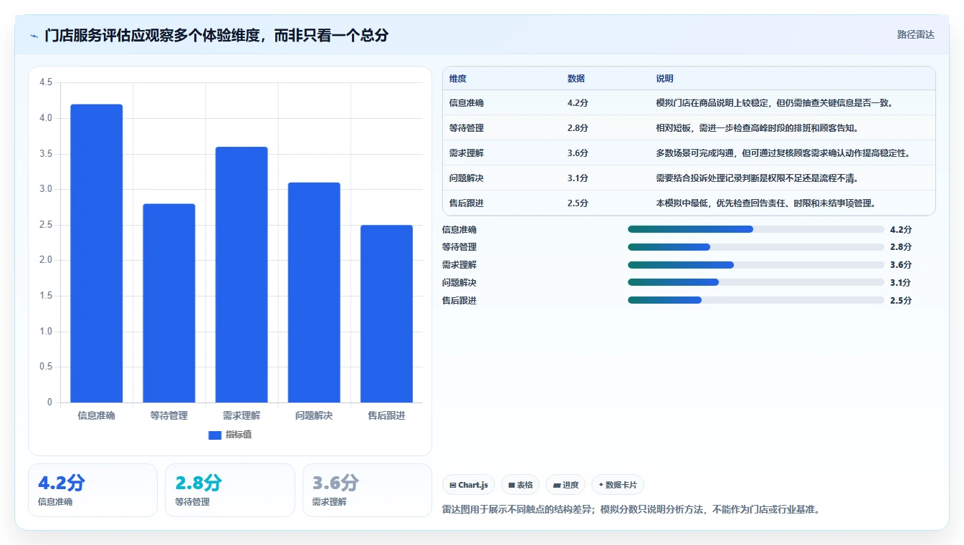Click the 等待管理 x-axis label under the chart

pos(169,415)
